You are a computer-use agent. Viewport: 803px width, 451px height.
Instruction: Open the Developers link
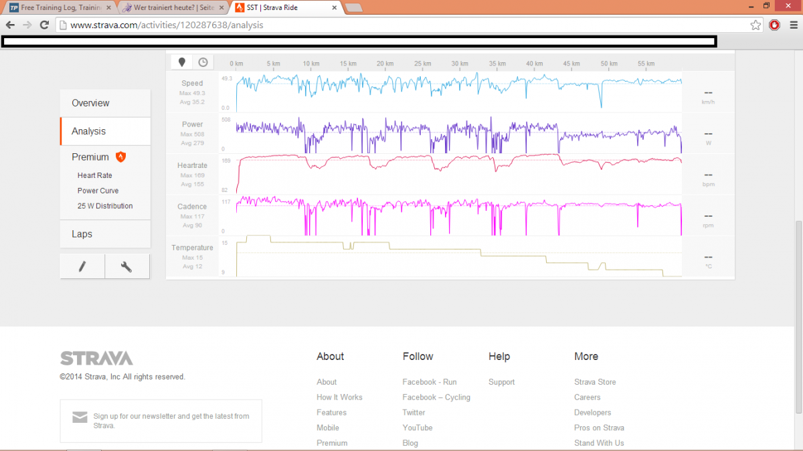coord(593,413)
